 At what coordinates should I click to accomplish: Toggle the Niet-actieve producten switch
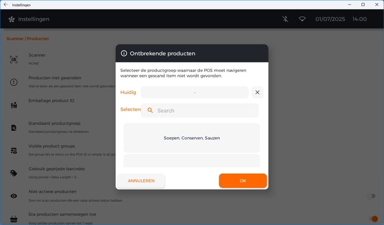[x=372, y=196]
